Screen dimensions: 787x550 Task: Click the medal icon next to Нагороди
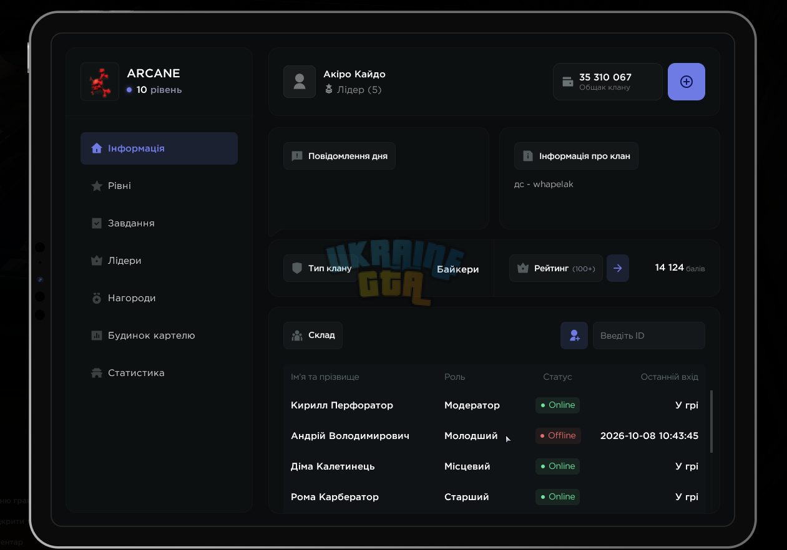tap(97, 298)
